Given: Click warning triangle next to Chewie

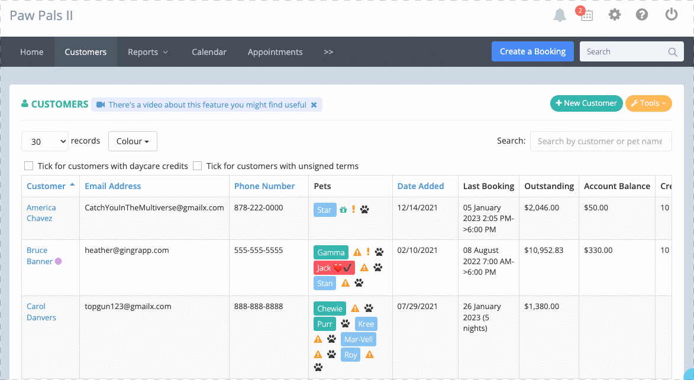Looking at the screenshot, I should coord(355,308).
